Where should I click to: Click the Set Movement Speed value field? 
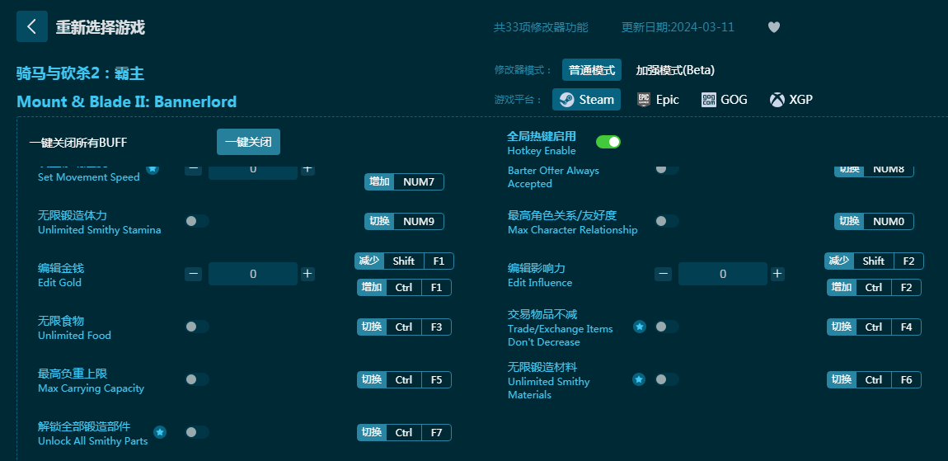(253, 172)
